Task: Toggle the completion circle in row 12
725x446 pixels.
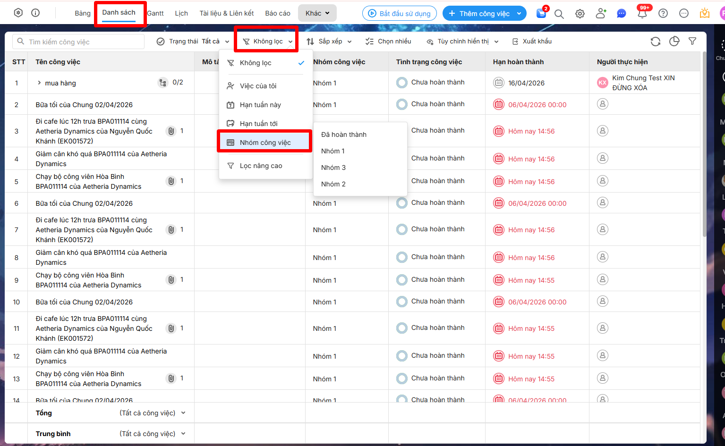Action: [x=402, y=356]
